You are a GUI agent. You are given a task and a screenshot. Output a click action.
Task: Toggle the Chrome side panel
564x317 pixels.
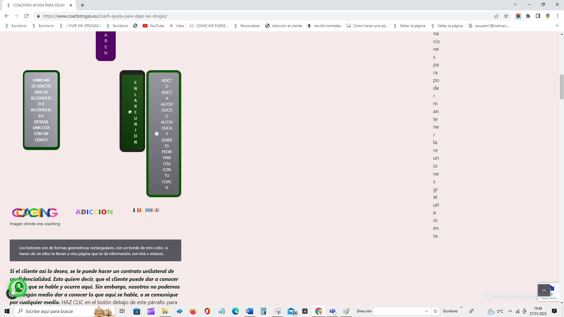tap(538, 16)
